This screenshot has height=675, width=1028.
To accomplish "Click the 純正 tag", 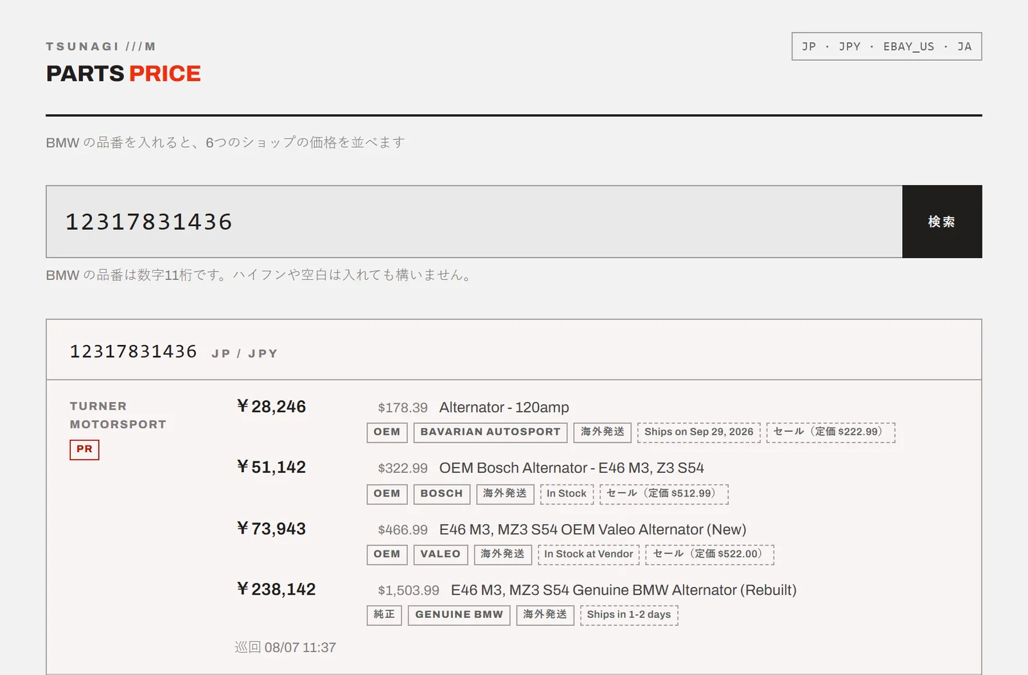I will [384, 615].
